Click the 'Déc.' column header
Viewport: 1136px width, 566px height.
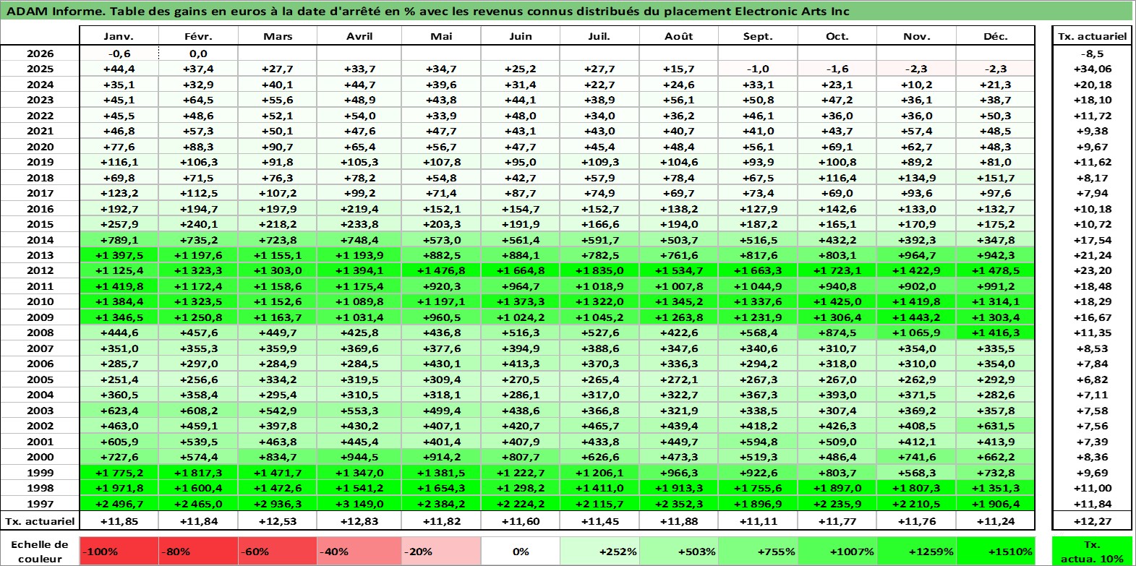tap(996, 36)
